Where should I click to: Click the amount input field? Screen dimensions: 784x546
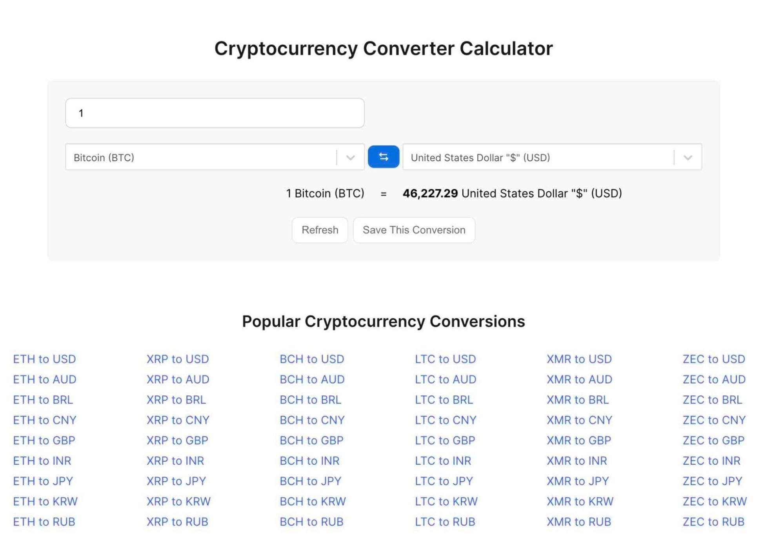215,113
